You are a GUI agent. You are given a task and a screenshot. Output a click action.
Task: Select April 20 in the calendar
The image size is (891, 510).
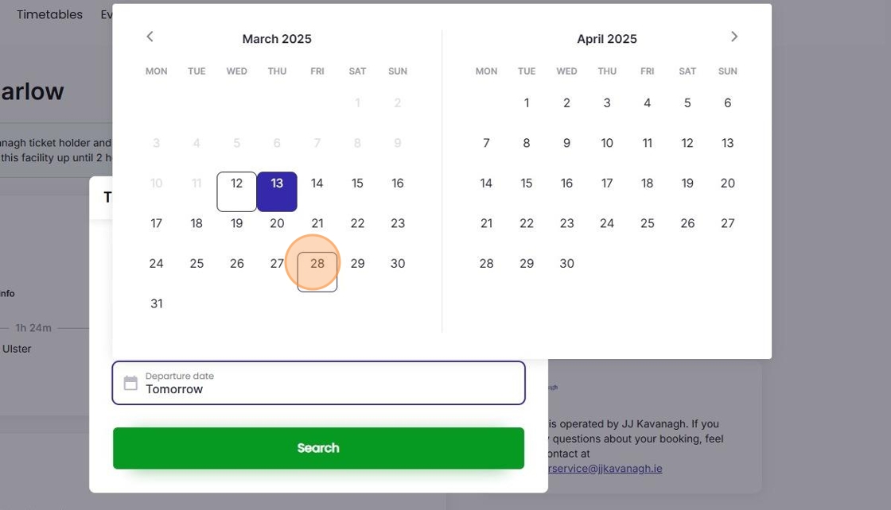tap(727, 184)
